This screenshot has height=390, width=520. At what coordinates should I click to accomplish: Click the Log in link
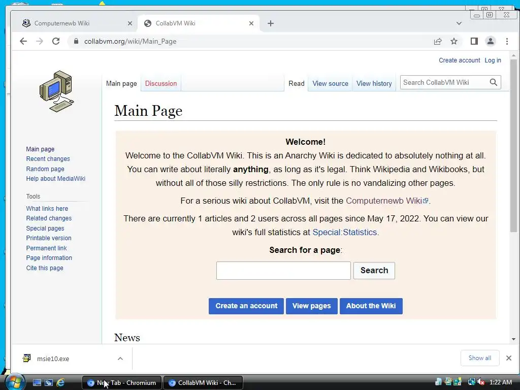click(x=493, y=60)
